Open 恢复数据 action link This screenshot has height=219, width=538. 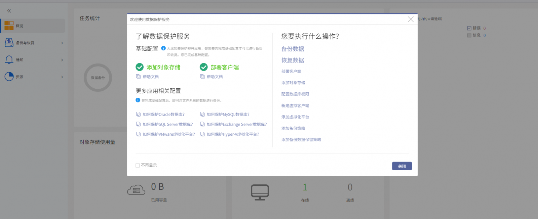(x=293, y=60)
